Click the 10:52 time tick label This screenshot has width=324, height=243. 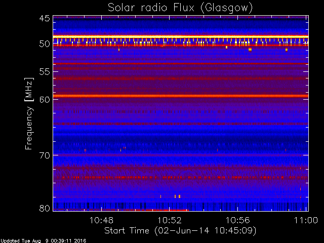pos(170,220)
